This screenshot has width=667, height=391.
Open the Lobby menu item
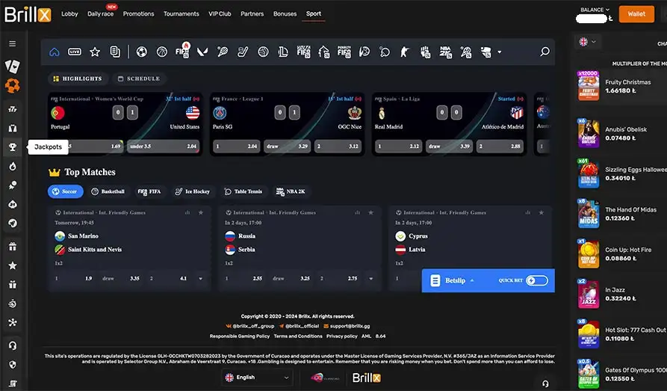click(x=69, y=13)
